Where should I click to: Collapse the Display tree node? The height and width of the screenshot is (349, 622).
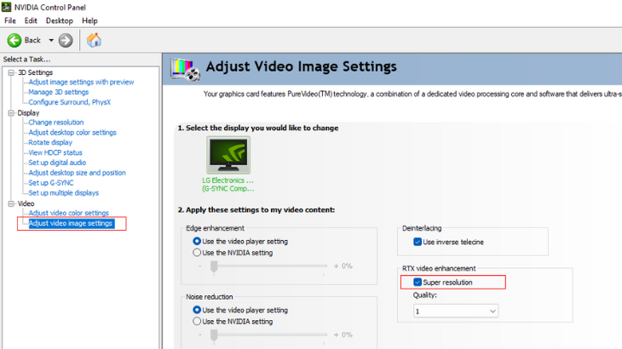point(11,113)
